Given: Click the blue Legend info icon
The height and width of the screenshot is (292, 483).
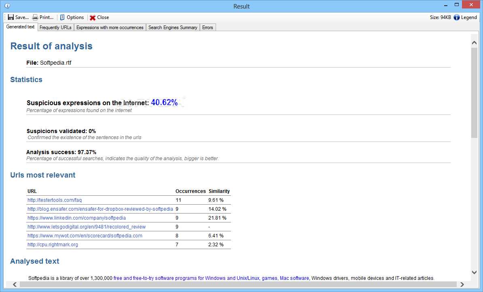Looking at the screenshot, I should pos(457,17).
